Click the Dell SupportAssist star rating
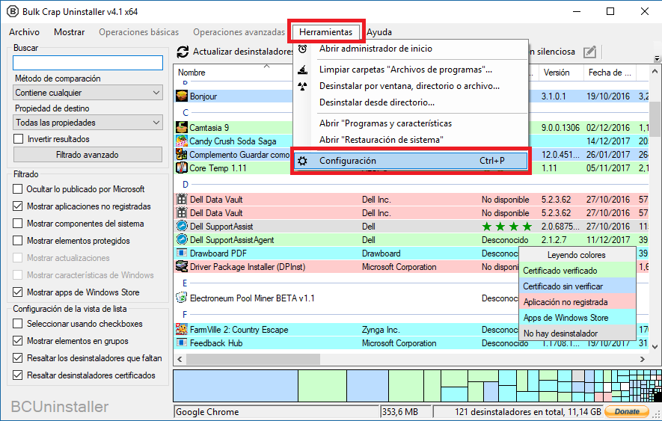The width and height of the screenshot is (662, 421). pos(506,227)
